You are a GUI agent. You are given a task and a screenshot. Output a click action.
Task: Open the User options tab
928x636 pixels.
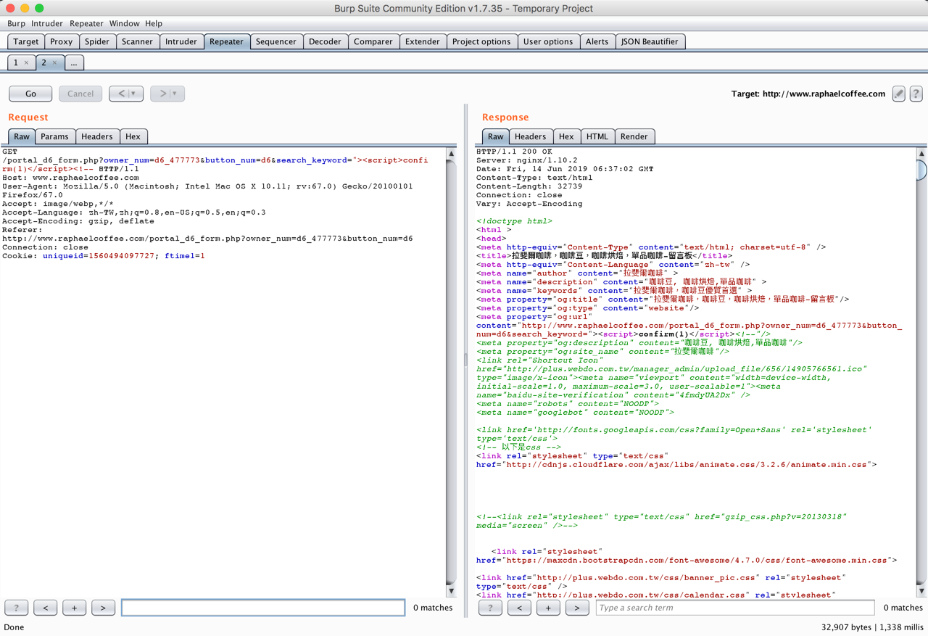coord(548,41)
